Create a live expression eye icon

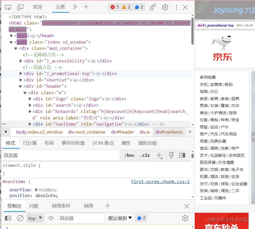click(x=51, y=218)
